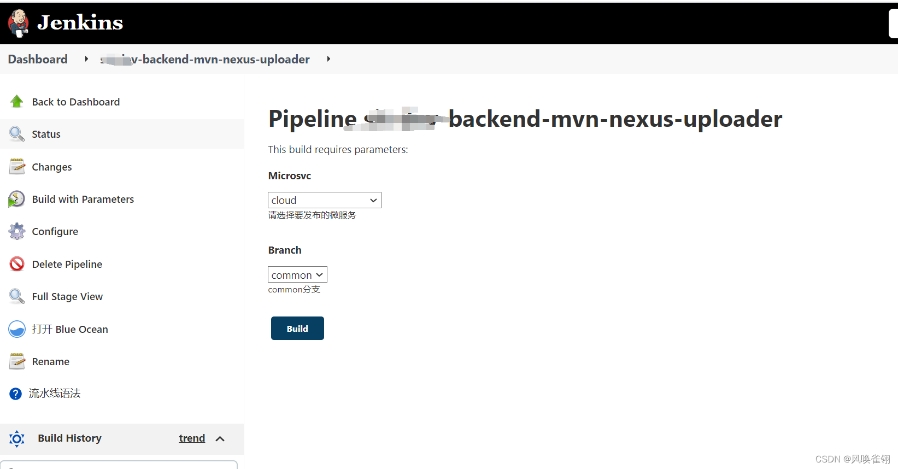Click the Build button
Viewport: 898px width, 469px height.
tap(297, 328)
